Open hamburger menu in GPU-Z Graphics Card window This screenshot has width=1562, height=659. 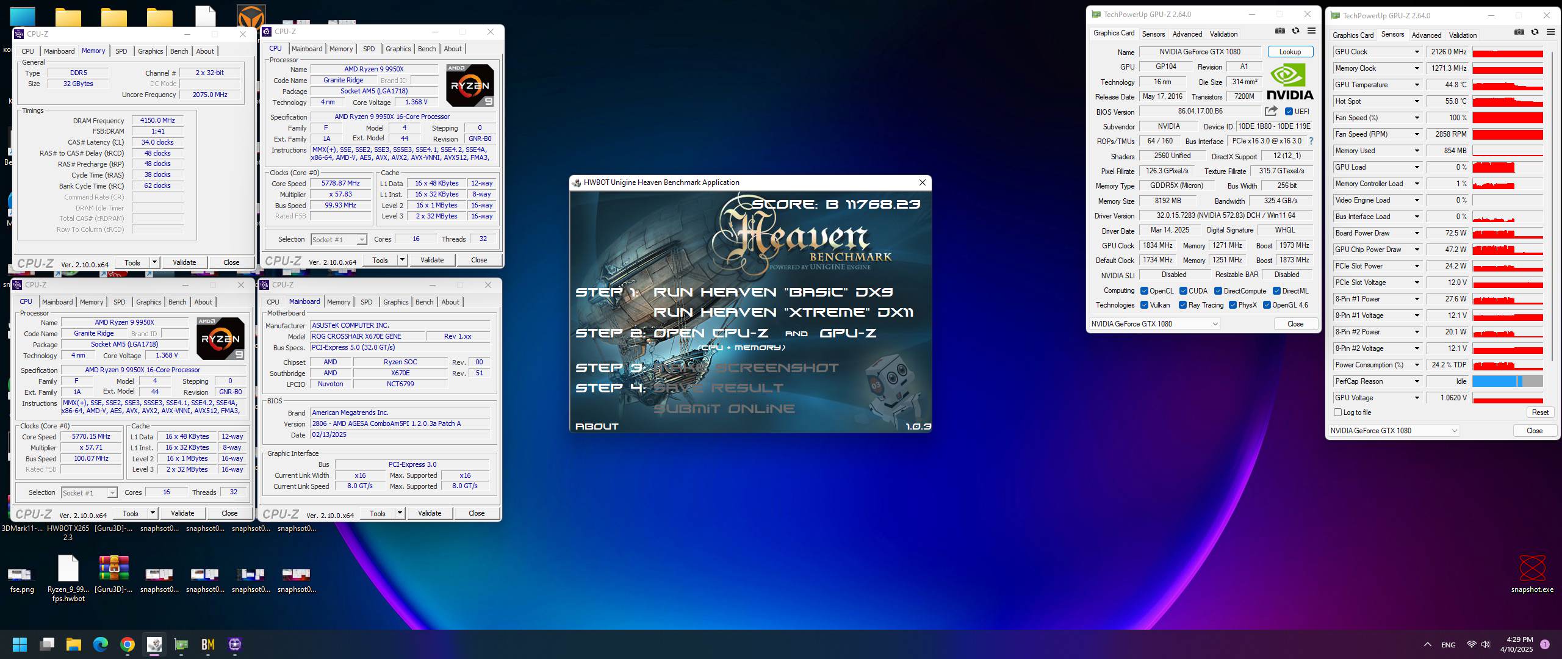click(1311, 31)
